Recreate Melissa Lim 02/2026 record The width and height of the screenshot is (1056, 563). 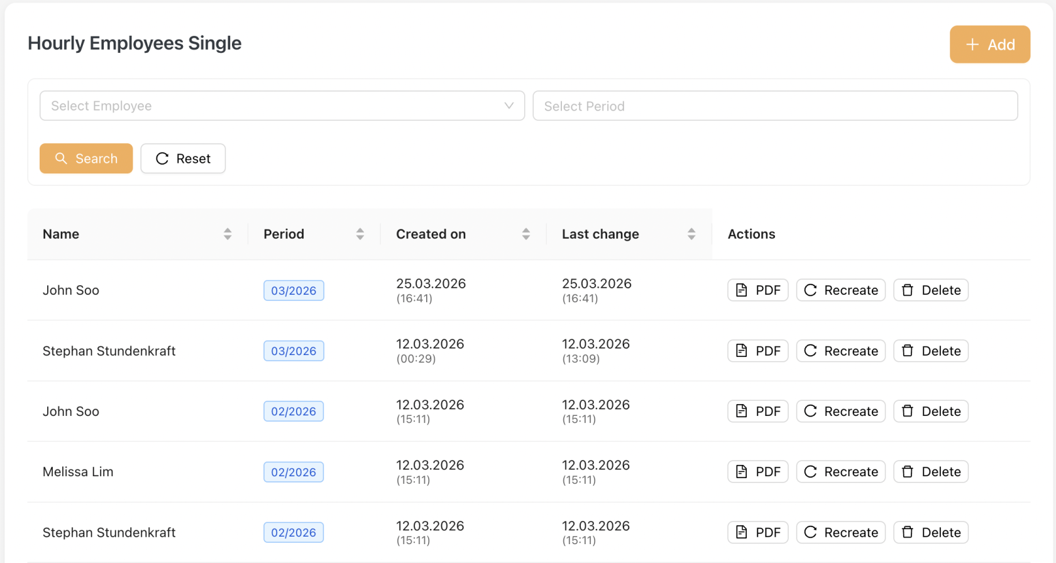click(x=841, y=472)
